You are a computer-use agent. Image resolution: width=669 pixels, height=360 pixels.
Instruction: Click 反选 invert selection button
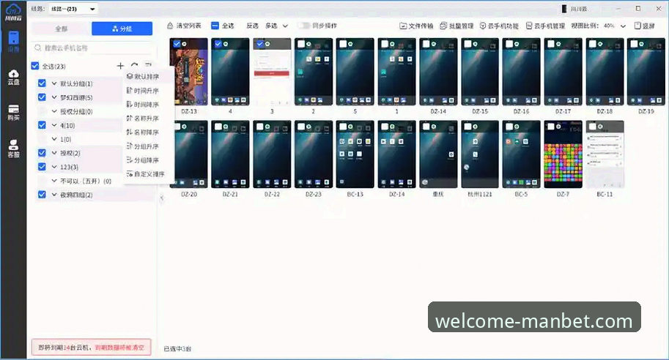[252, 26]
